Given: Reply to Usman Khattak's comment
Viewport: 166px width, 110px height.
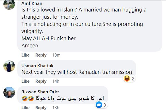Looking at the screenshot, I should click(x=41, y=81).
